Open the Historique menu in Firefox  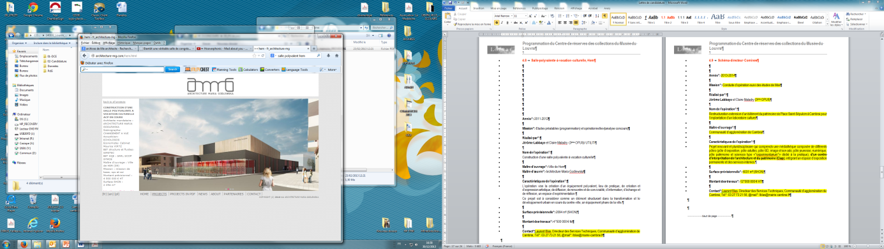(124, 43)
